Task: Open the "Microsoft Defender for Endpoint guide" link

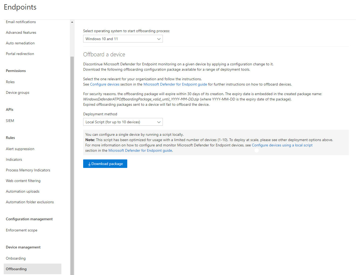Action: [x=175, y=84]
